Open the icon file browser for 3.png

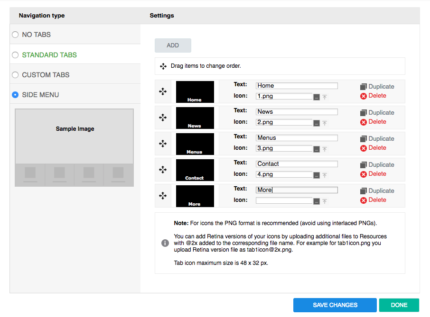point(317,149)
